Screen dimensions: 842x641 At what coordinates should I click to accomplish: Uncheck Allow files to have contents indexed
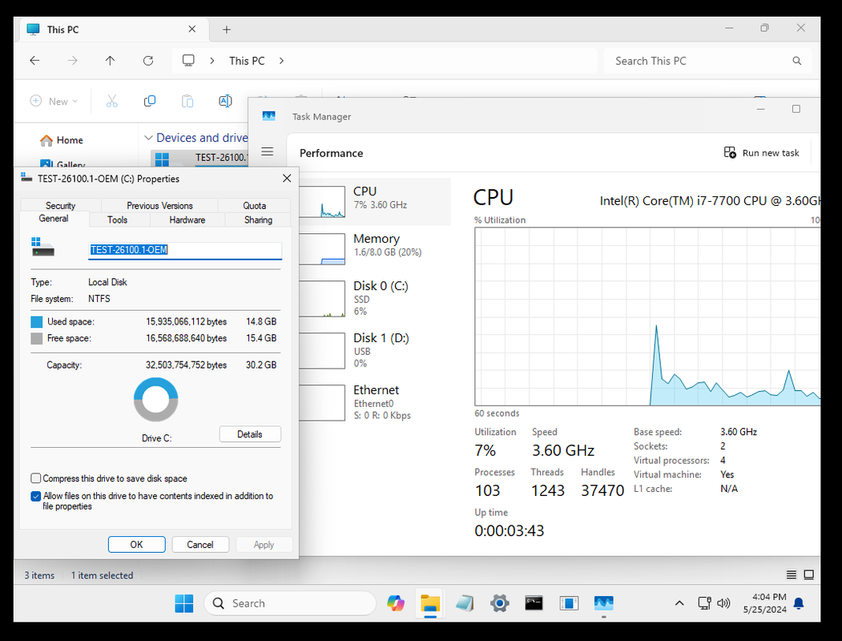36,496
